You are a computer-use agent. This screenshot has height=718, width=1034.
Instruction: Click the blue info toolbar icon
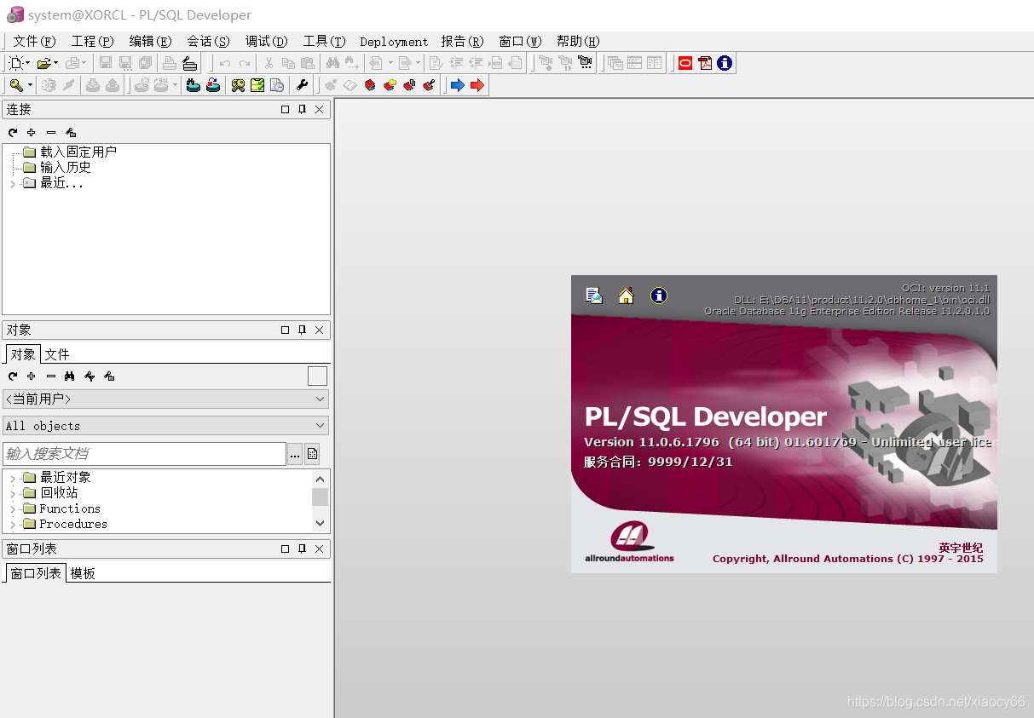pos(725,63)
